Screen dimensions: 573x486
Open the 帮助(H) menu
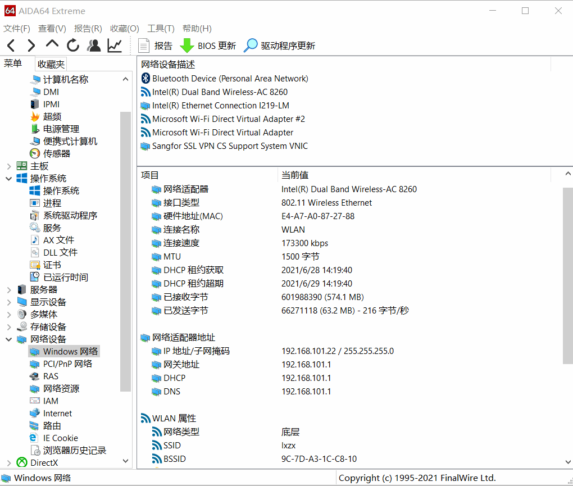[x=197, y=29]
